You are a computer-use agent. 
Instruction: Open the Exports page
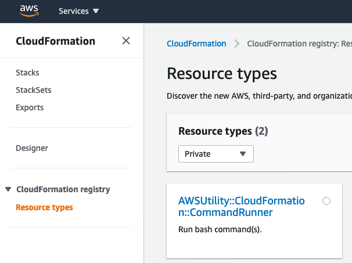(30, 107)
